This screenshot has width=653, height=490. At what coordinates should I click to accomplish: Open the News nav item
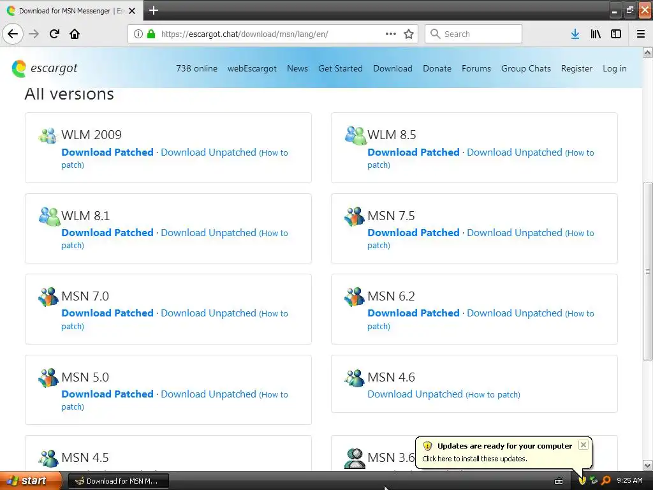(x=297, y=68)
